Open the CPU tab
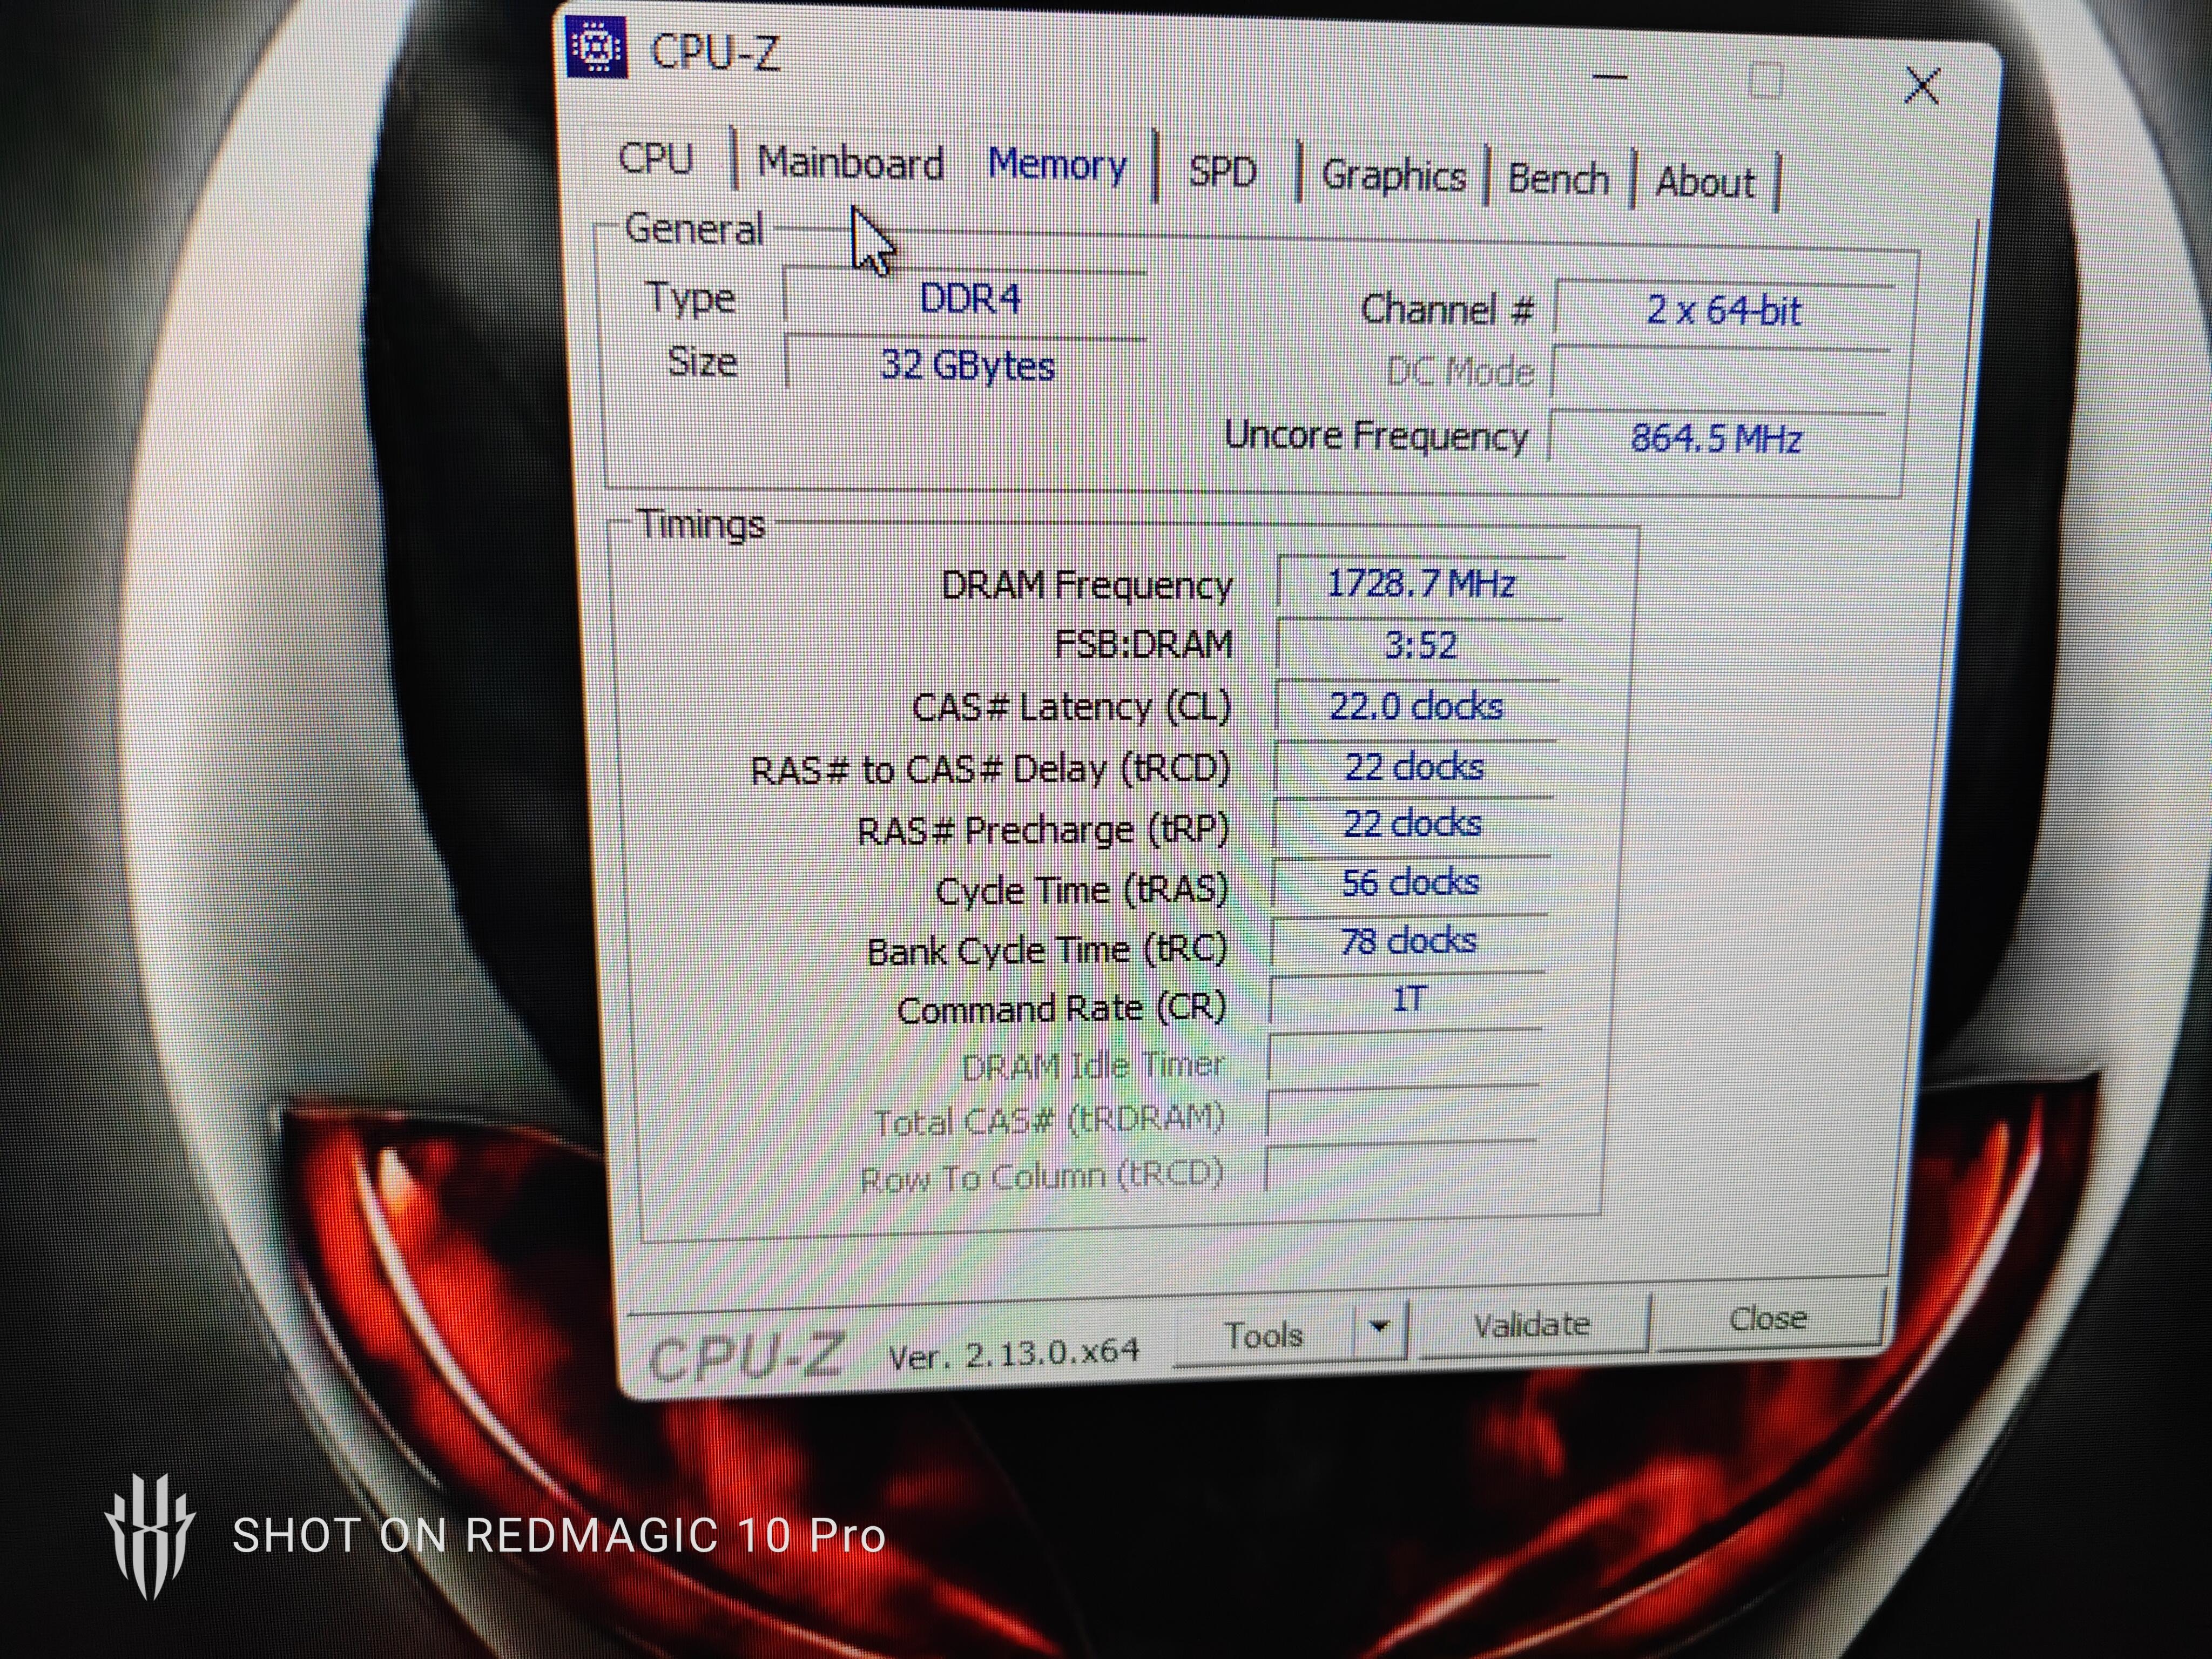 pyautogui.click(x=656, y=158)
